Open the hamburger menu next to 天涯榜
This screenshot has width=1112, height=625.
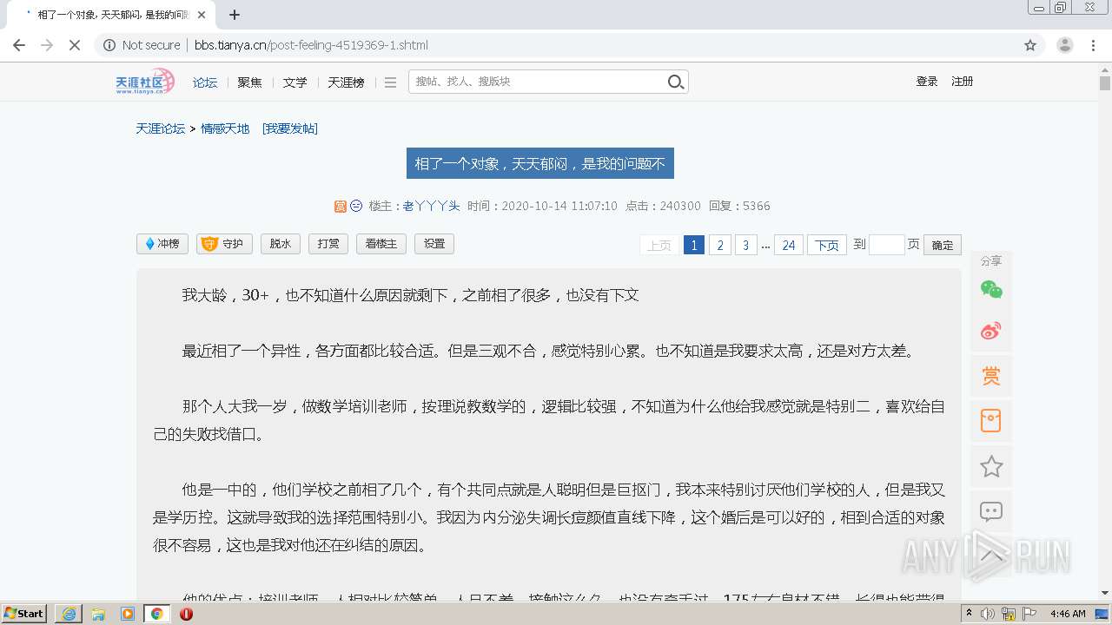(x=390, y=82)
